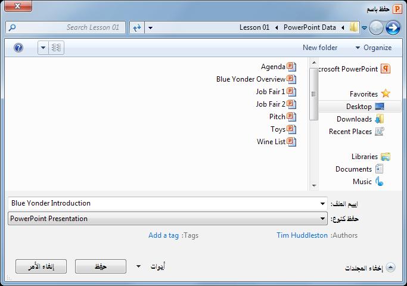Click the Job Fair 1 file name
Viewport: 407px width, 286px height.
(271, 92)
